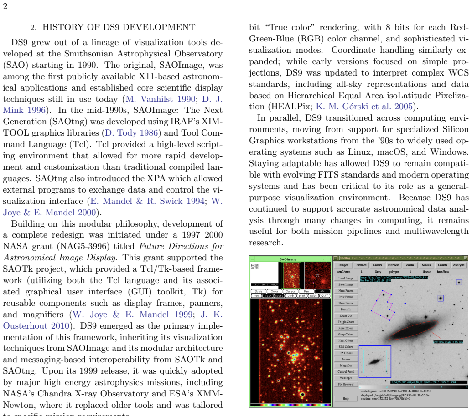Click the Load Image button
The width and height of the screenshot is (472, 416).
[346, 279]
